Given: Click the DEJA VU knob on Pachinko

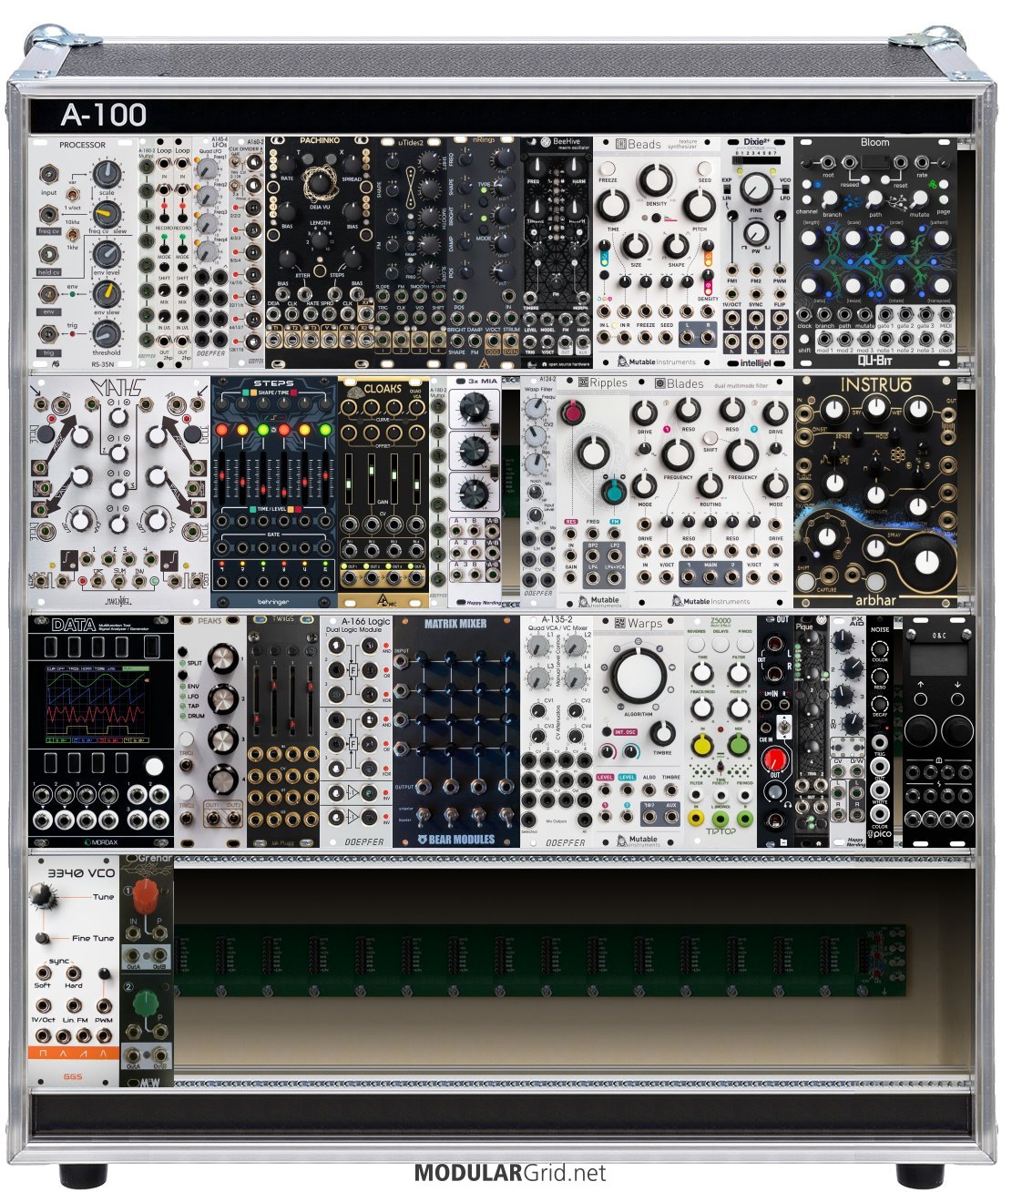Looking at the screenshot, I should (320, 185).
